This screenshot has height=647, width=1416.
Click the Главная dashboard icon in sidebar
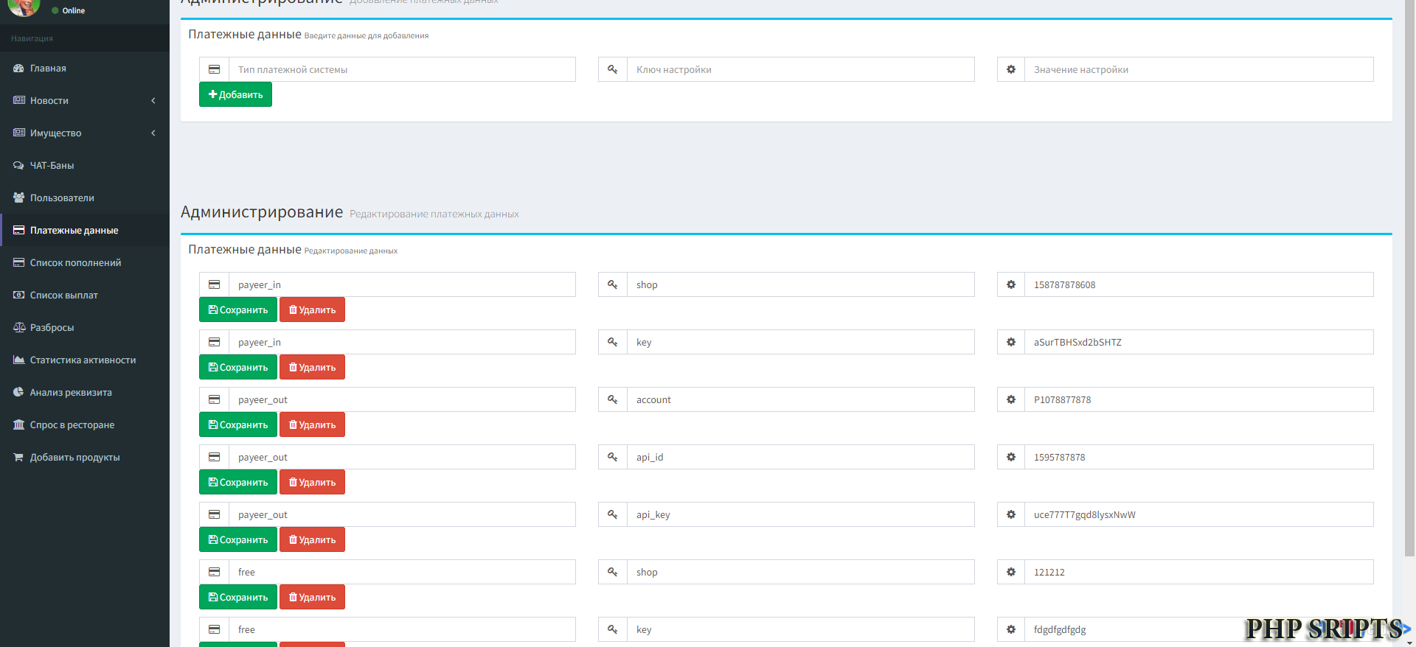[x=18, y=69]
